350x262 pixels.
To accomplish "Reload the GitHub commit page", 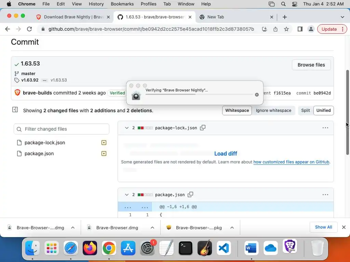I will click(x=29, y=29).
